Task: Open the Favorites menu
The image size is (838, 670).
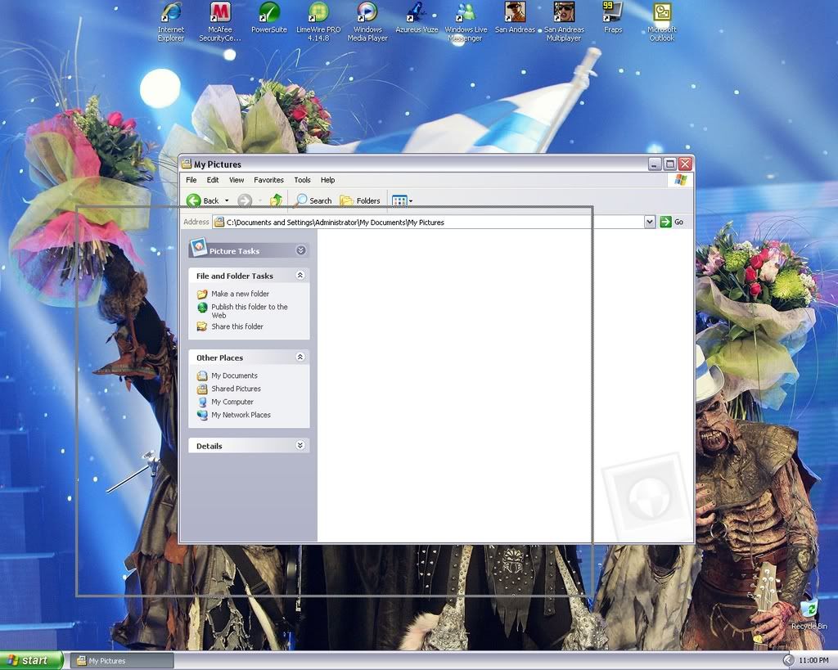Action: [268, 180]
